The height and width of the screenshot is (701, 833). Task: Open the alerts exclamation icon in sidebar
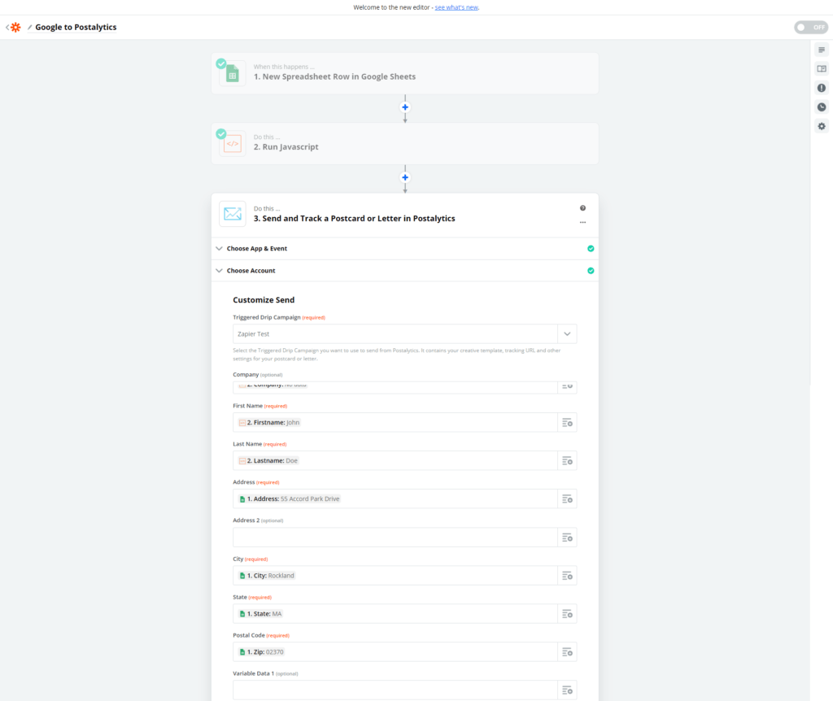822,88
